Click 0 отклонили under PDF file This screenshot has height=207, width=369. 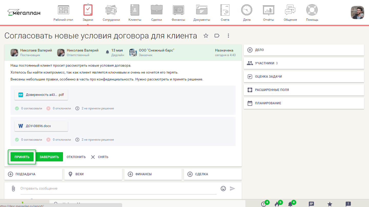coord(59,108)
